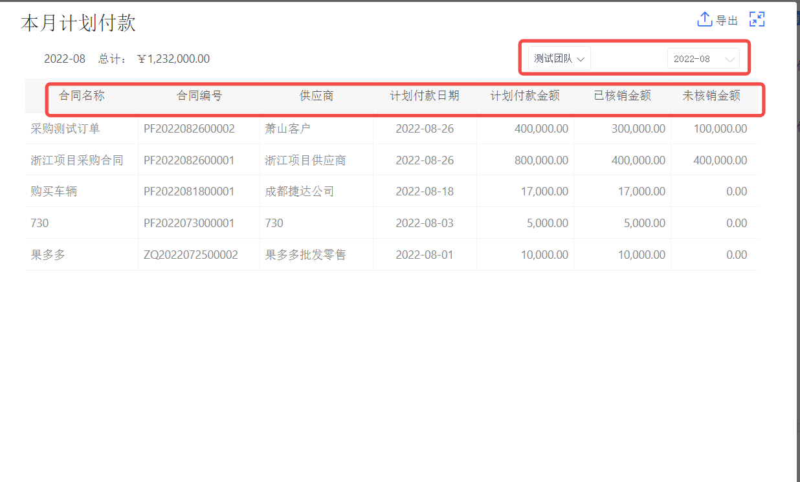Click the 计划付款日期 column header
This screenshot has width=800, height=482.
425,96
